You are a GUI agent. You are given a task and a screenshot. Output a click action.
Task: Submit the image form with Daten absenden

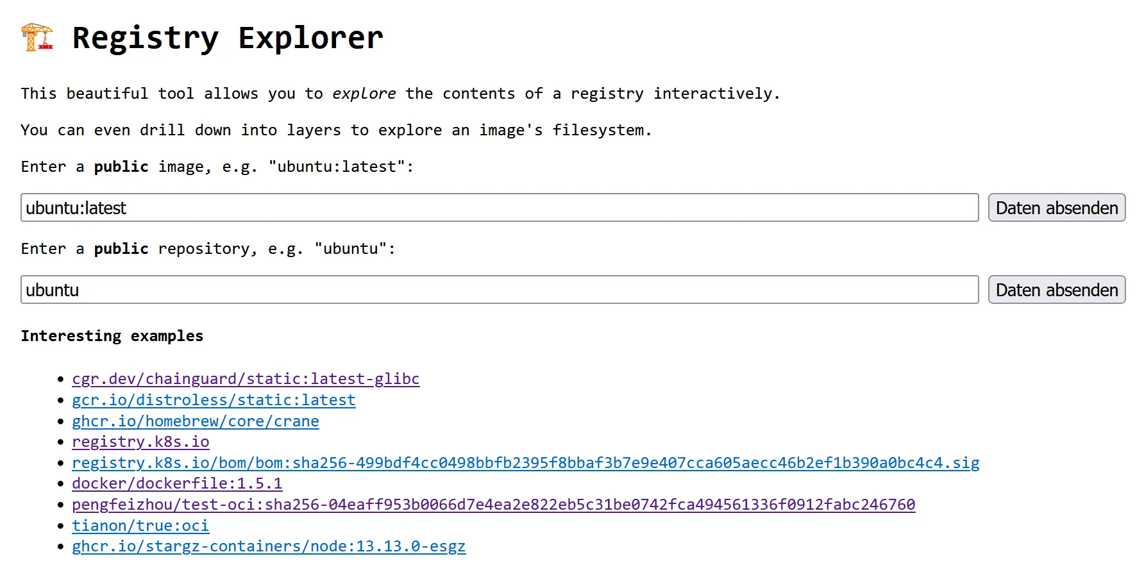click(1057, 208)
